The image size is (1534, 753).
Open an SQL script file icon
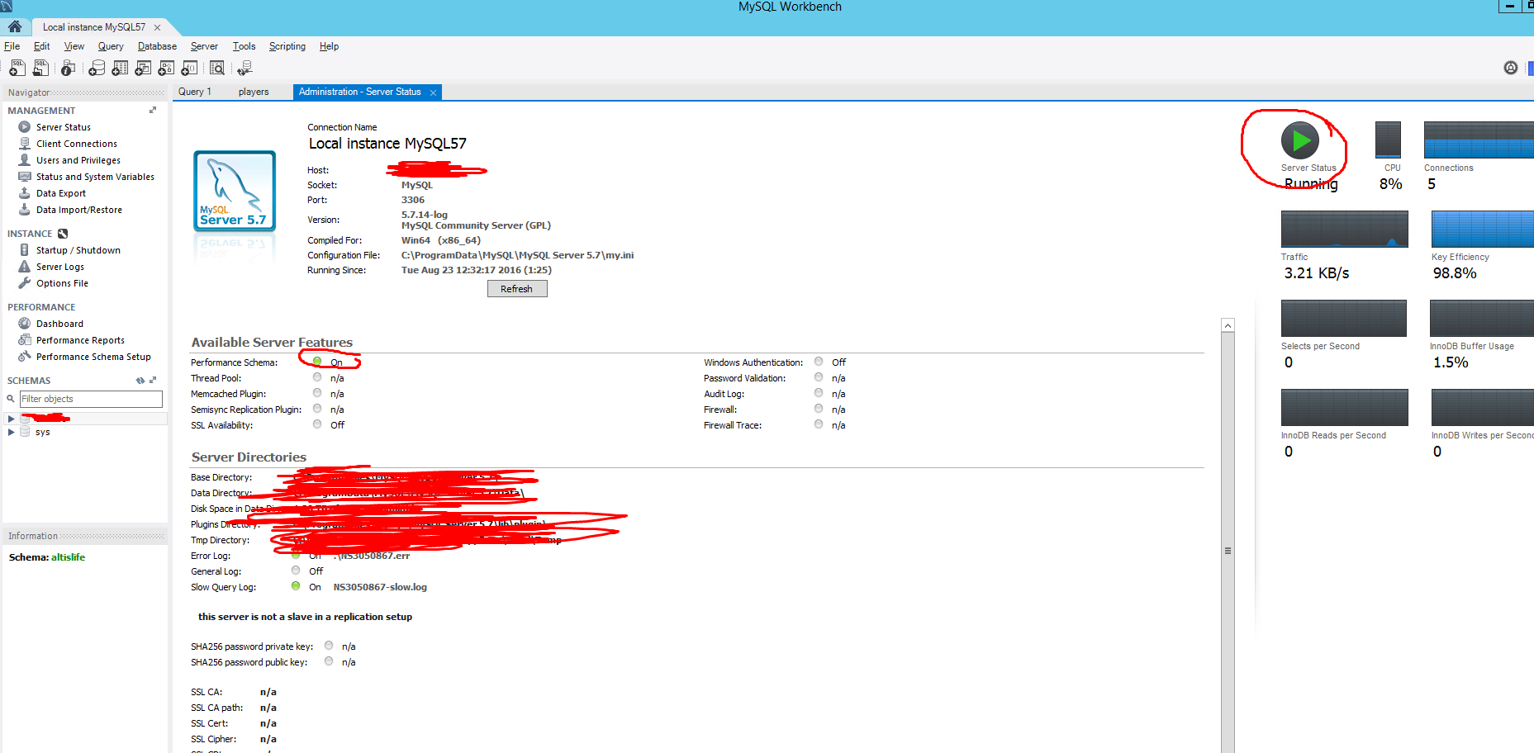40,68
